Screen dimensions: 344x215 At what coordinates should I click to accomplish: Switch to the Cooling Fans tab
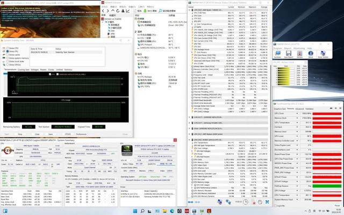(x=24, y=69)
